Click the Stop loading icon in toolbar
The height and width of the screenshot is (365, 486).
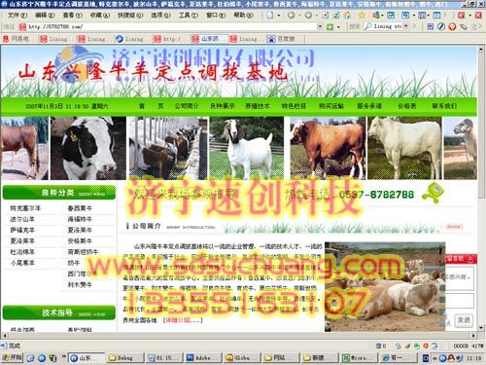tap(326, 15)
